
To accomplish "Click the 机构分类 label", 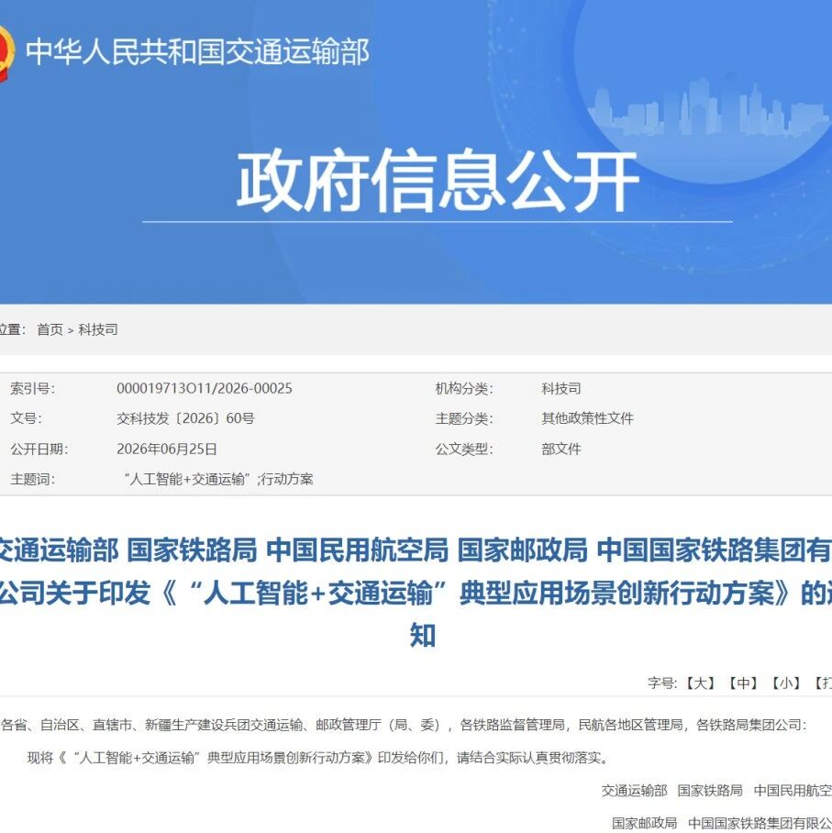I will [x=464, y=388].
